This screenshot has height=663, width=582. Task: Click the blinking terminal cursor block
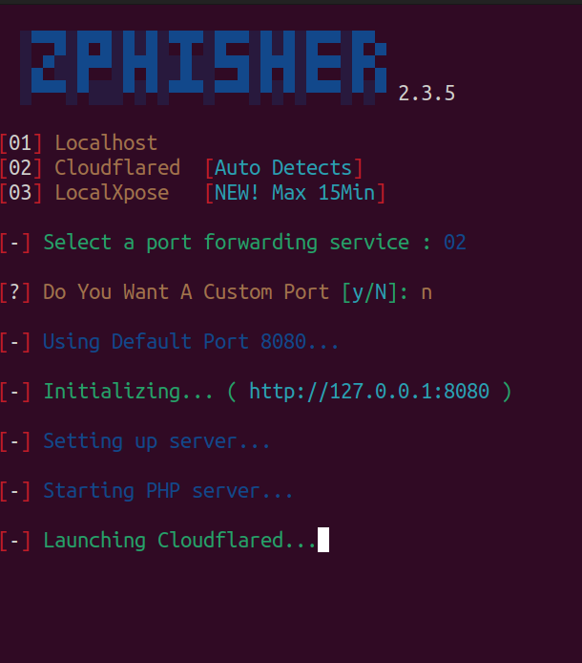(x=323, y=541)
